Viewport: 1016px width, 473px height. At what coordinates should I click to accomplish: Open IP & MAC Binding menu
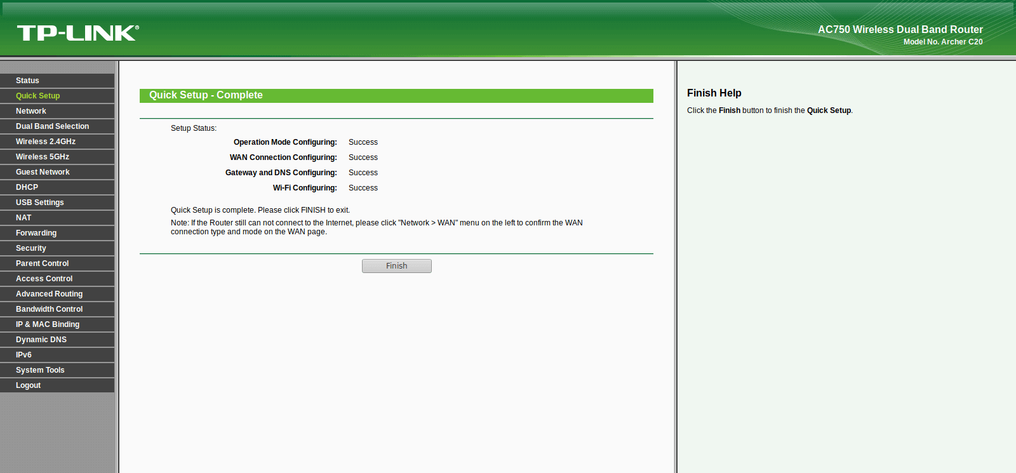point(57,324)
